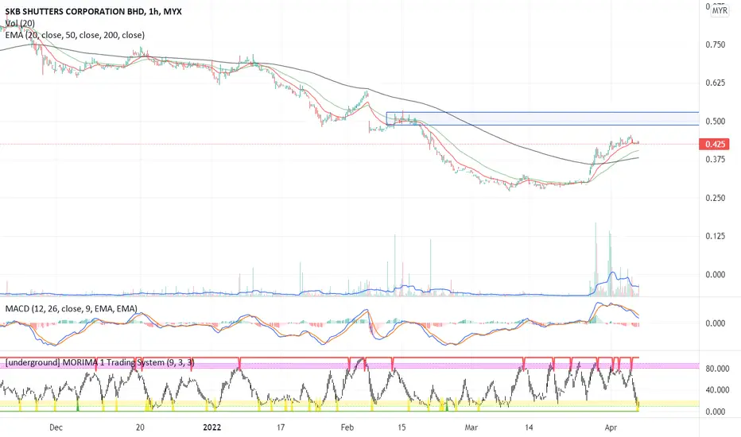Click the 0.750 price axis label

[715, 44]
